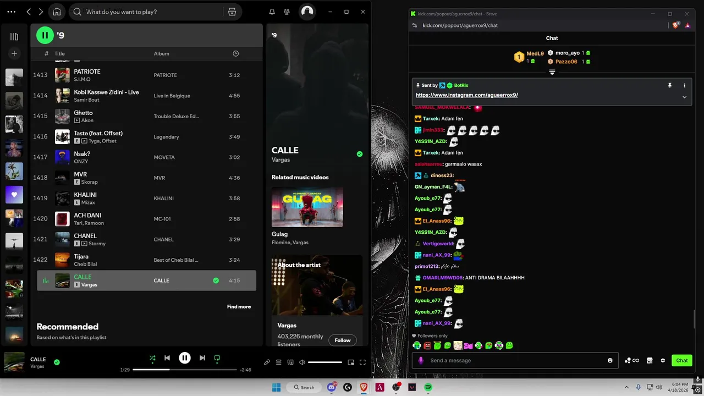Open the play queue icon
Screen dimensions: 704x396
[278, 362]
